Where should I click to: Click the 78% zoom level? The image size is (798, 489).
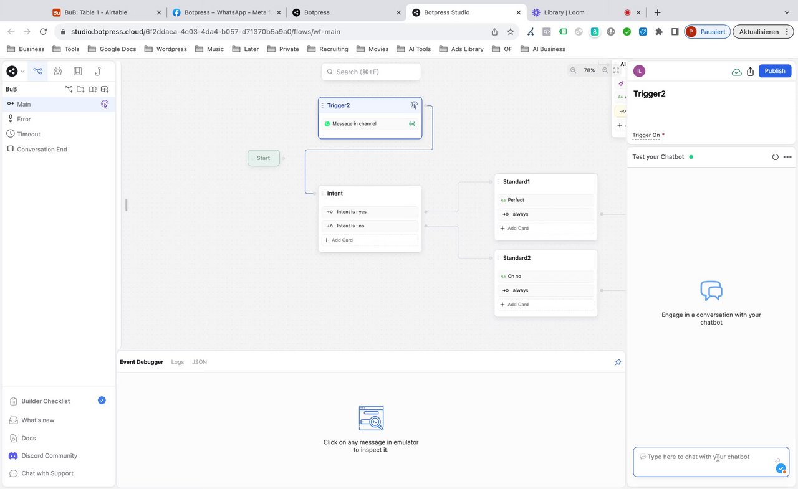click(x=589, y=70)
